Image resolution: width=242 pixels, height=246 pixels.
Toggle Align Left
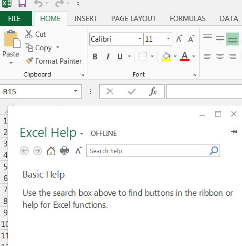click(x=208, y=56)
